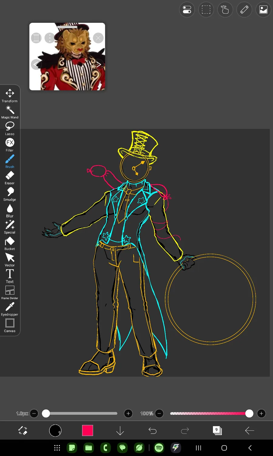
Task: Select the Special brush tool
Action: click(x=10, y=227)
